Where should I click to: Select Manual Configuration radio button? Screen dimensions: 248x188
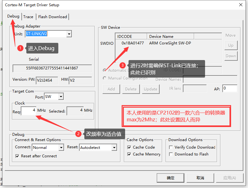[104, 78]
